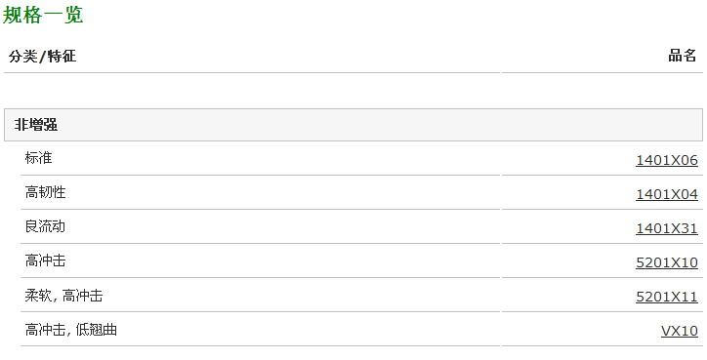Click the 规格一览 green heading

43,15
